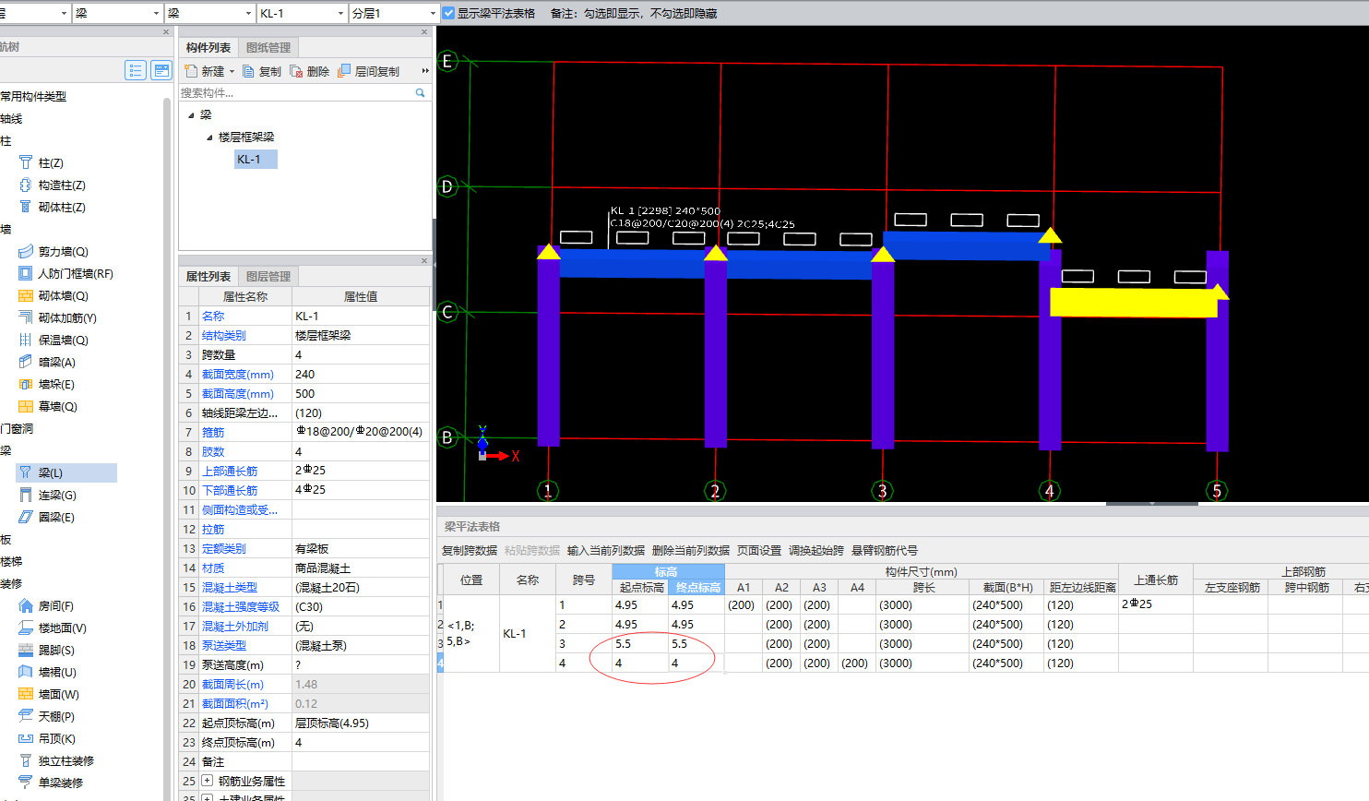Viewport: 1369px width, 801px height.
Task: Select the 梁(L) beam icon
Action: coord(26,472)
